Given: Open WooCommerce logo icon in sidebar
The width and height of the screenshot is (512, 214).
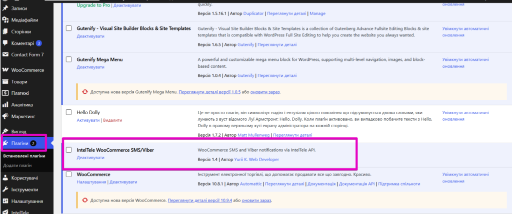Looking at the screenshot, I should (x=5, y=70).
